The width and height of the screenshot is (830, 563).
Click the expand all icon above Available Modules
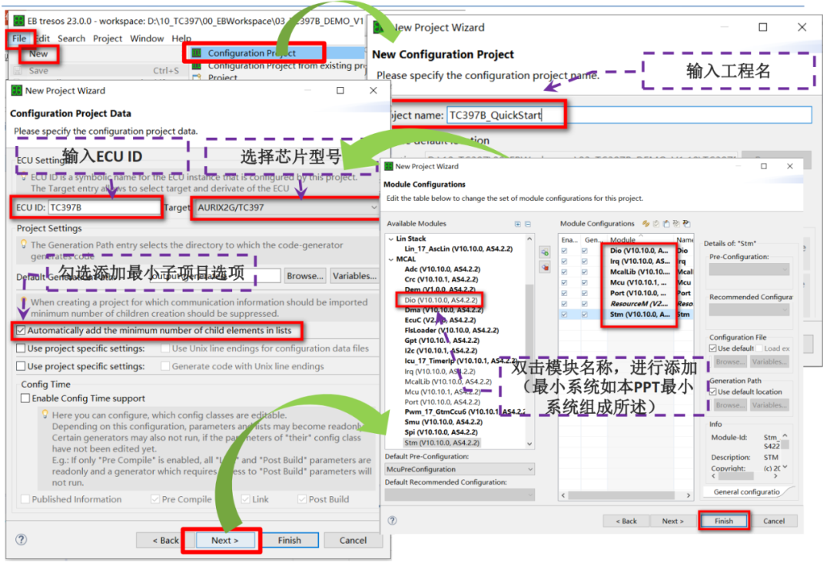517,224
